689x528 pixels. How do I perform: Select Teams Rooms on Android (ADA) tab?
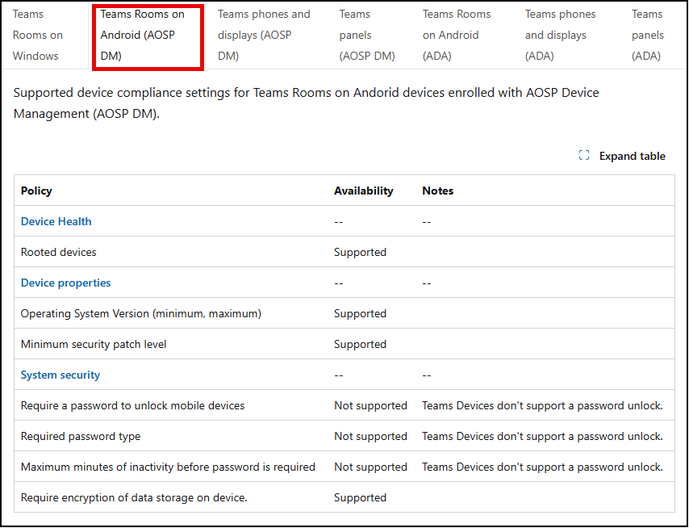[x=457, y=36]
